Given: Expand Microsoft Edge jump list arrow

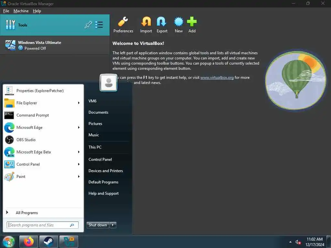Looking at the screenshot, I should [79, 127].
